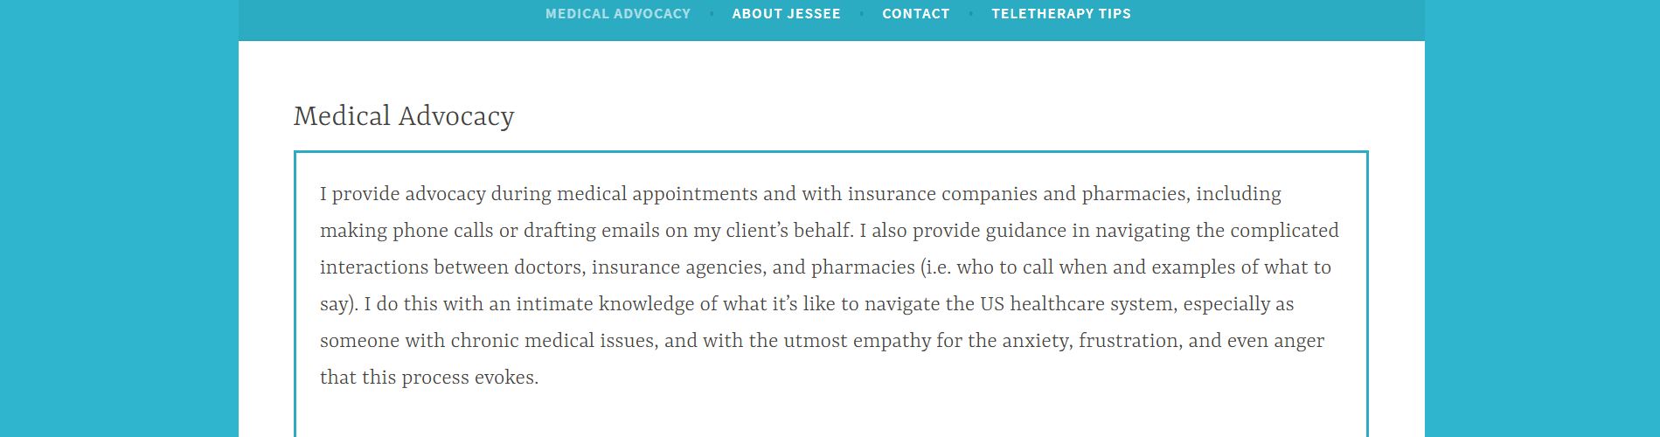Go to the About Jessee page
Viewport: 1660px width, 437px height.
click(786, 14)
